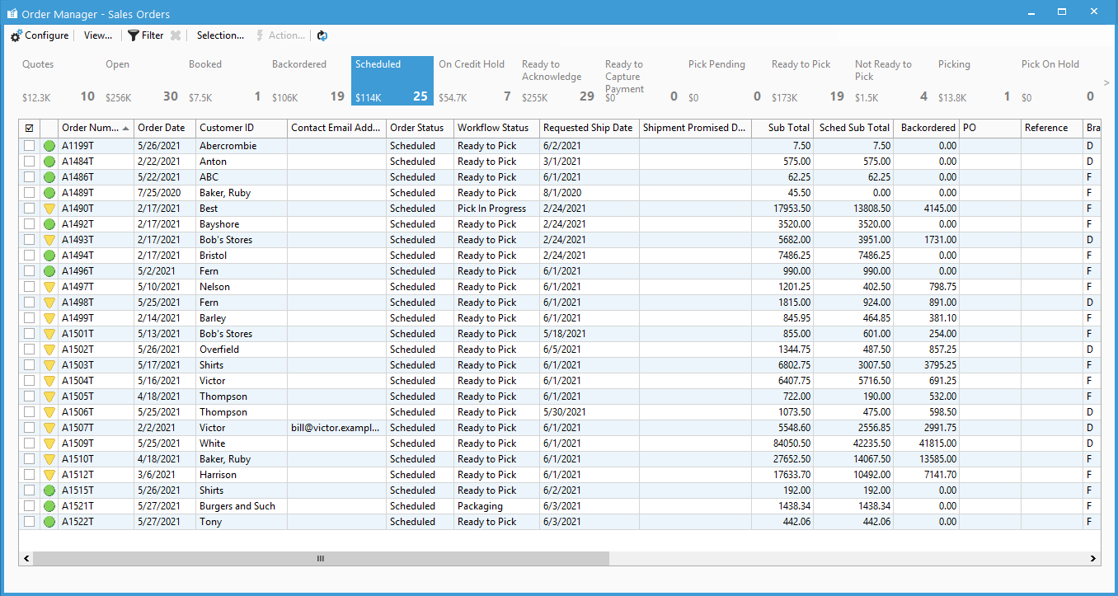Clear filter with the X icon
The height and width of the screenshot is (596, 1118).
[176, 35]
